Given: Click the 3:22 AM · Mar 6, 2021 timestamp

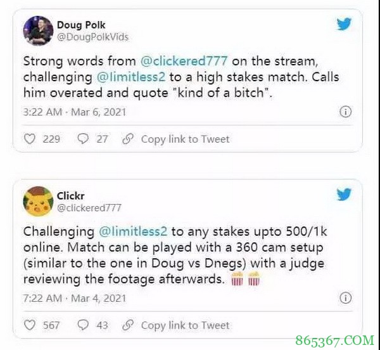Looking at the screenshot, I should (75, 112).
